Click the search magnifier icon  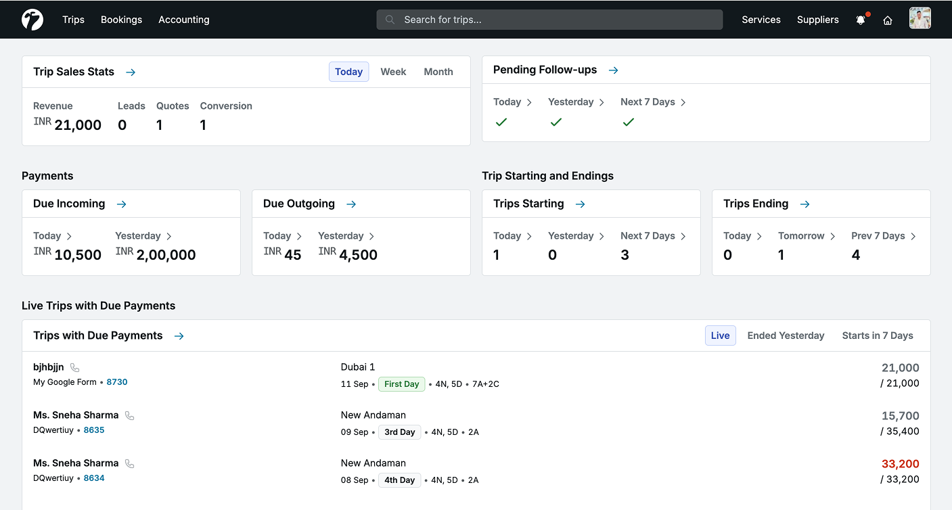point(390,20)
